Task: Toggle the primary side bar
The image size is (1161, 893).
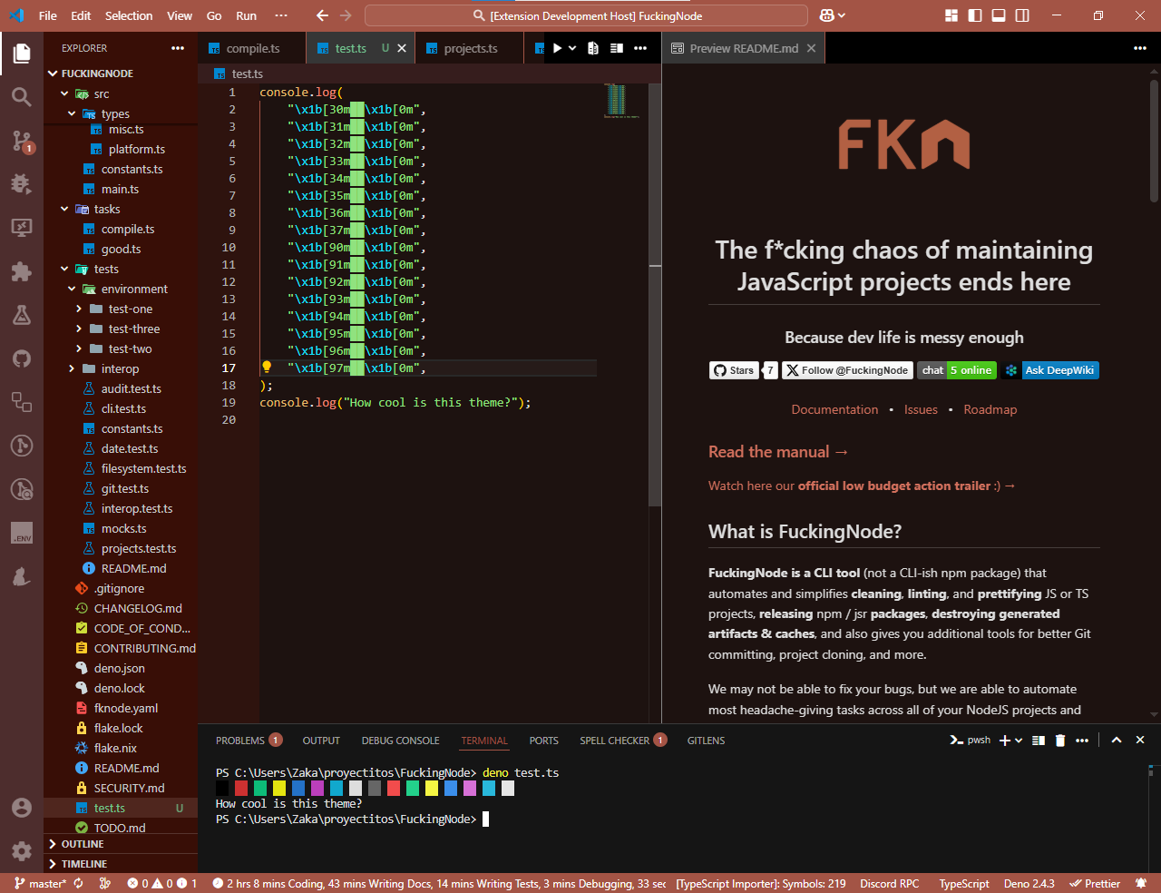Action: tap(975, 15)
